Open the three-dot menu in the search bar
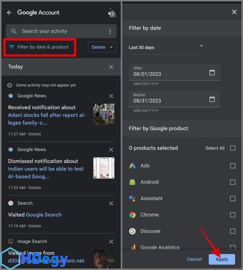The width and height of the screenshot is (243, 270). coord(110,31)
